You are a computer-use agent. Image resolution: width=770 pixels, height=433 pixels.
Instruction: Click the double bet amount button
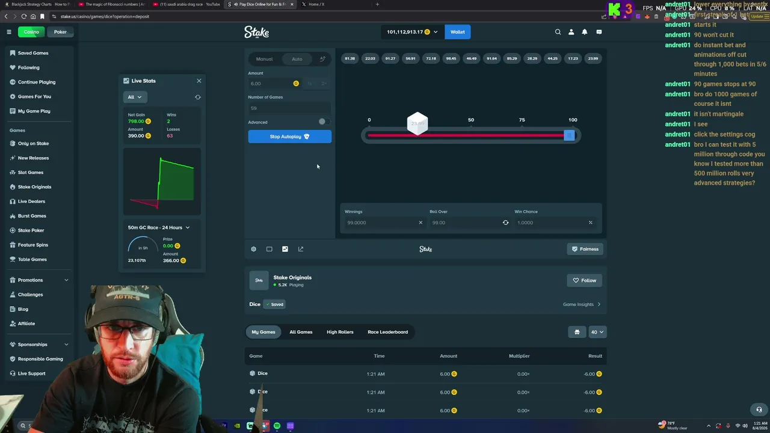[324, 84]
